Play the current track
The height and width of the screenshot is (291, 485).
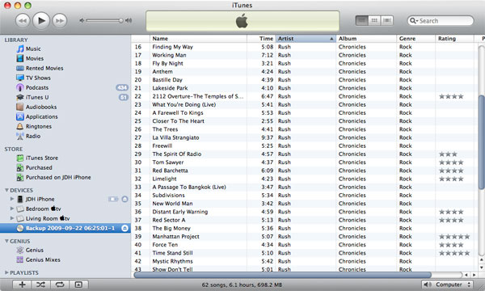click(x=41, y=21)
